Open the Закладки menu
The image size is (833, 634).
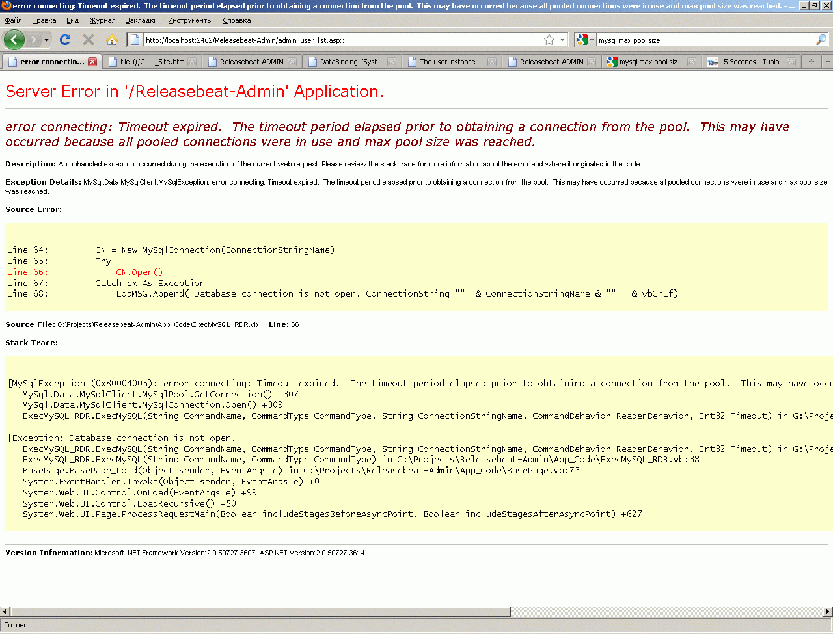[x=142, y=20]
